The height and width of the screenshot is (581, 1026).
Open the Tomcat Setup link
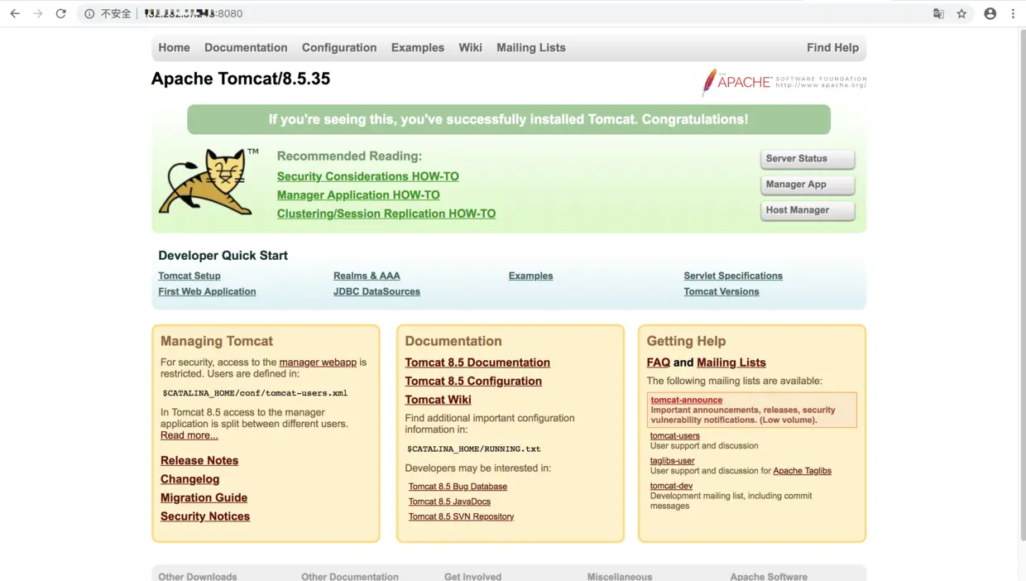point(189,276)
